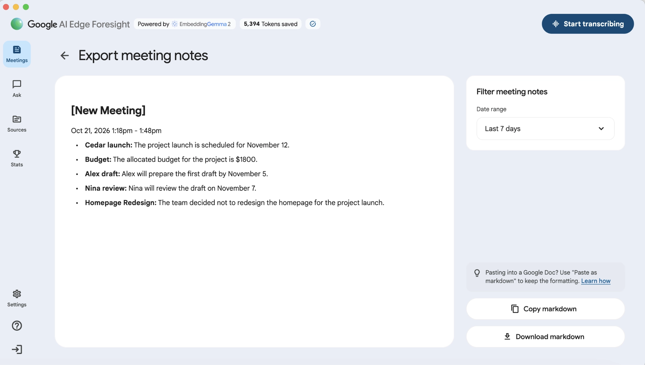Image resolution: width=645 pixels, height=365 pixels.
Task: Follow the Learn how link
Action: 596,281
